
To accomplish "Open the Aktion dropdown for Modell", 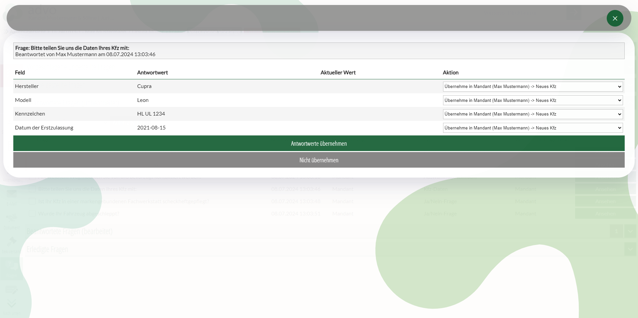I will pyautogui.click(x=533, y=100).
